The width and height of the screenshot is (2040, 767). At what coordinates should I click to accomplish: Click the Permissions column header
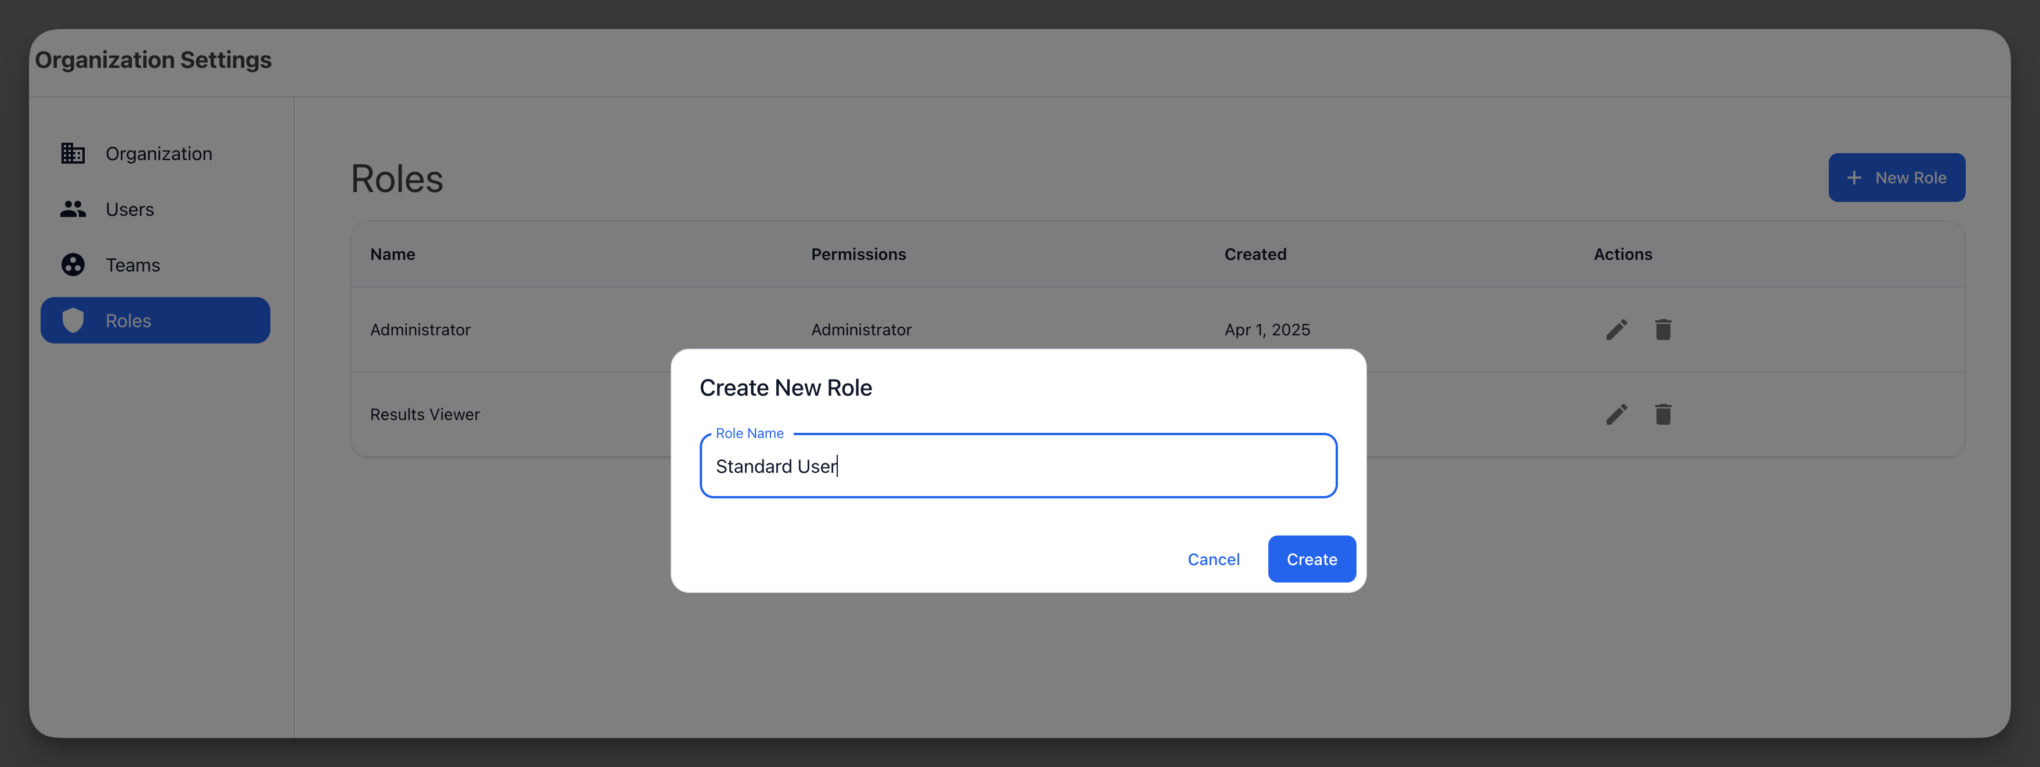[x=858, y=254]
